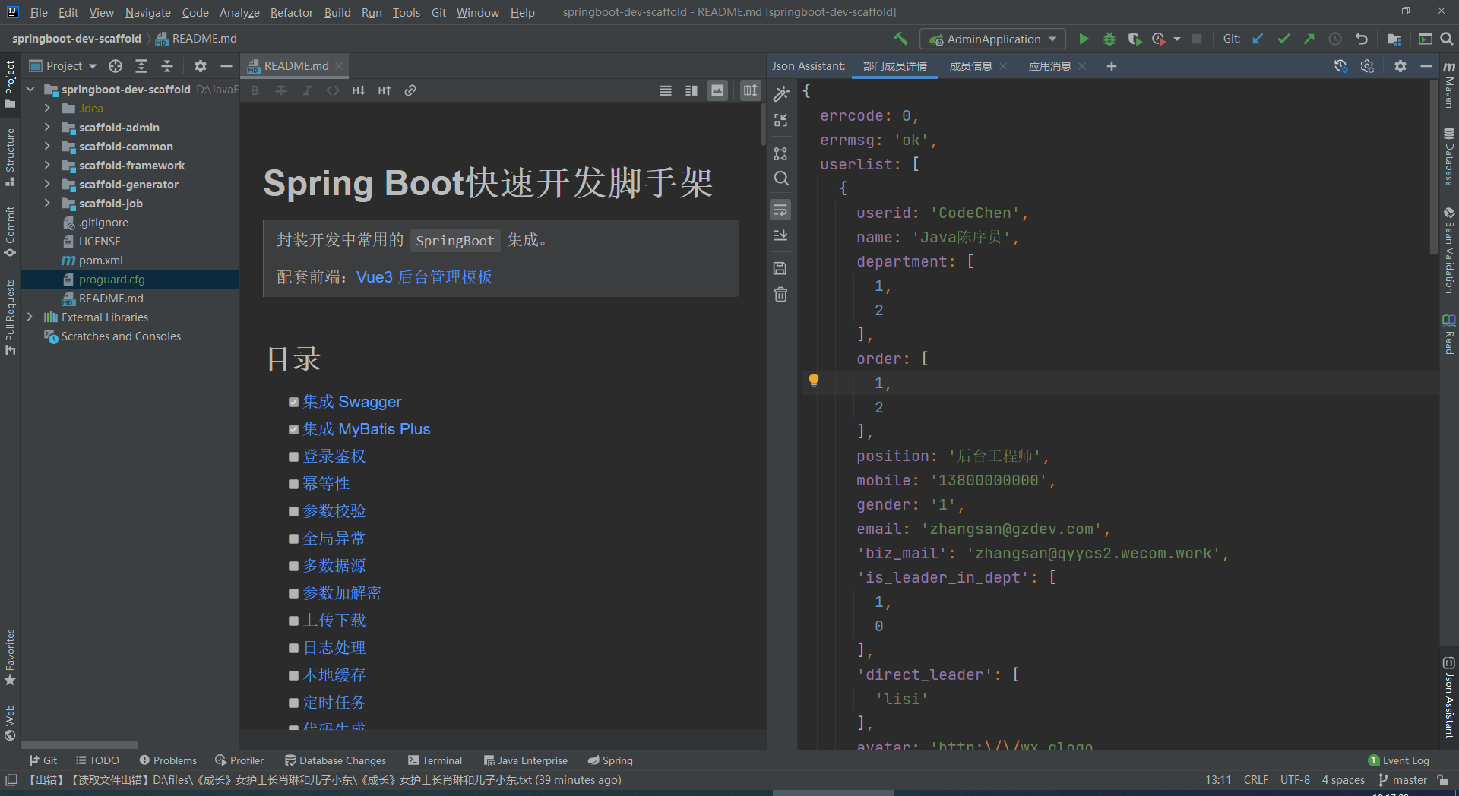Open the AdminApplication run configuration dropdown
This screenshot has width=1459, height=796.
pyautogui.click(x=993, y=39)
